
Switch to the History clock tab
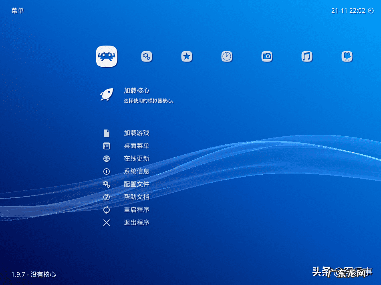coord(227,56)
